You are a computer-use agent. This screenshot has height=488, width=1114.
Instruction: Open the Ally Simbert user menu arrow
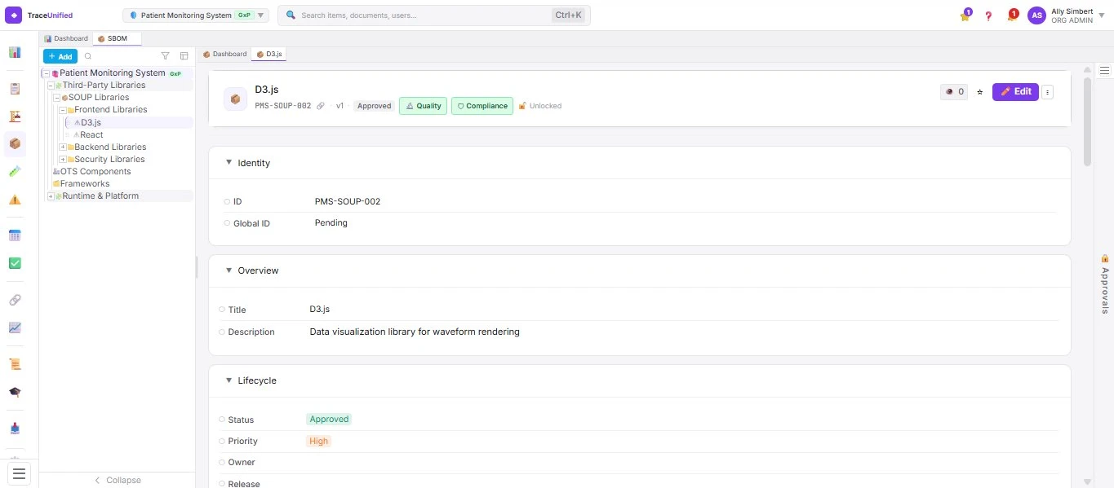tap(1101, 15)
